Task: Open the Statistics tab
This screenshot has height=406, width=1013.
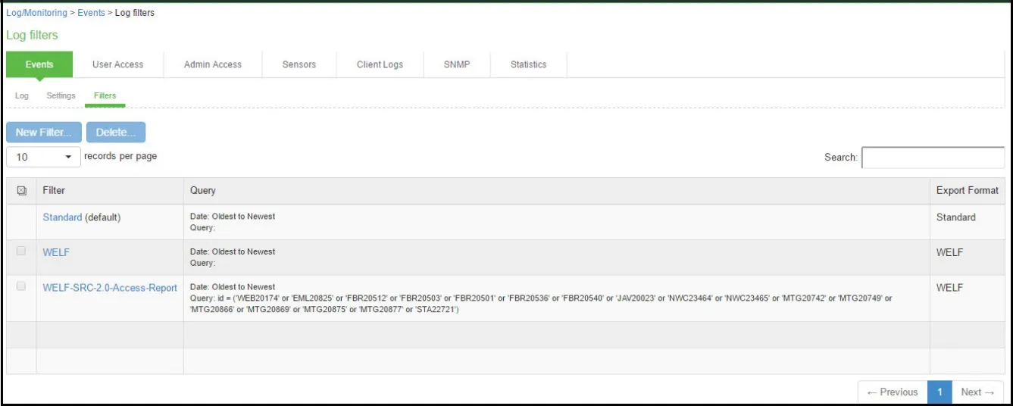Action: (x=528, y=64)
